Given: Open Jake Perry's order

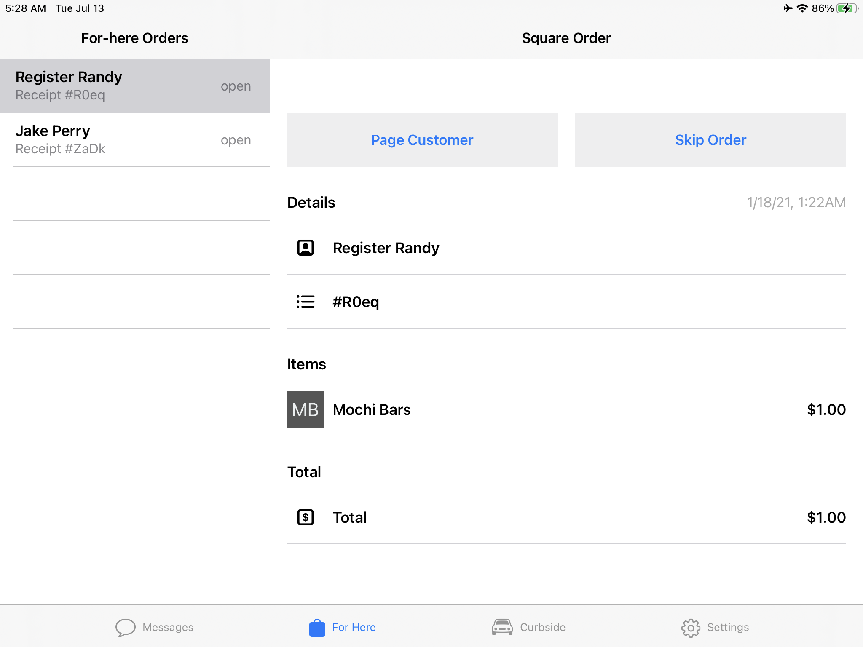Looking at the screenshot, I should pyautogui.click(x=135, y=140).
